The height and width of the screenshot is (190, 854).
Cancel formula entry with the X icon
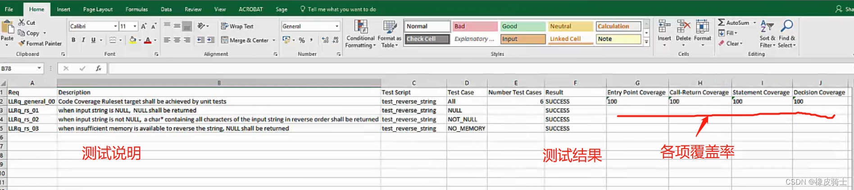pyautogui.click(x=66, y=68)
